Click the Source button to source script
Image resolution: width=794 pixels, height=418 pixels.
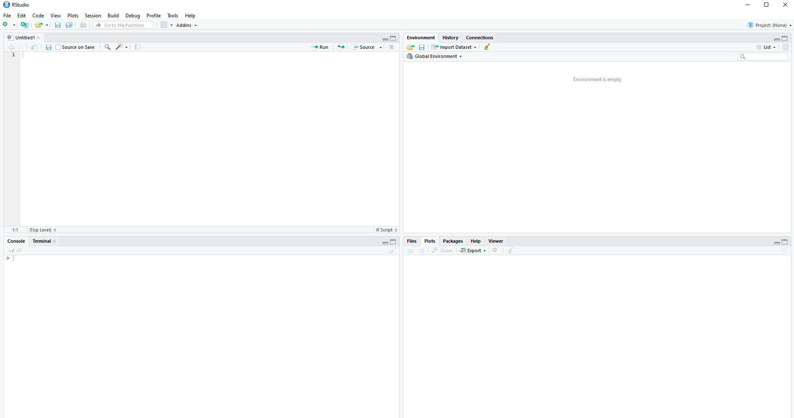363,47
